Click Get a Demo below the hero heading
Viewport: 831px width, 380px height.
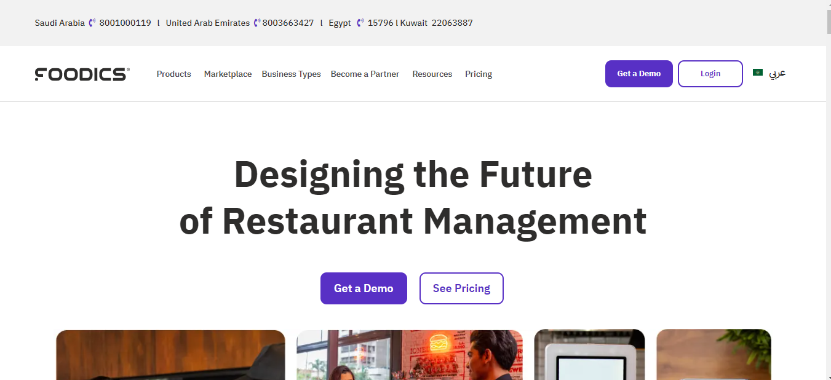[x=364, y=288]
